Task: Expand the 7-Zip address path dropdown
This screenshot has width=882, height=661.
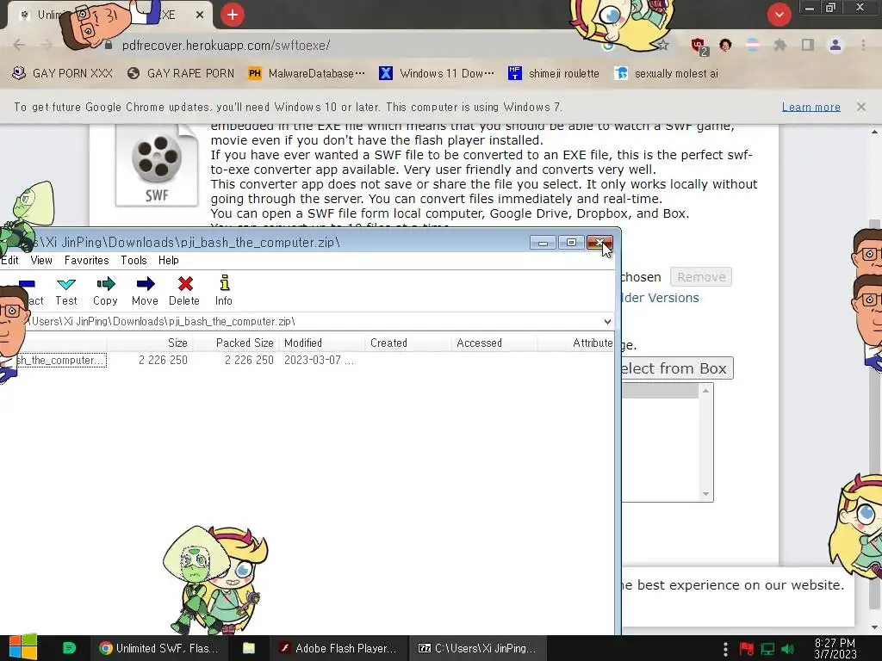Action: [607, 322]
